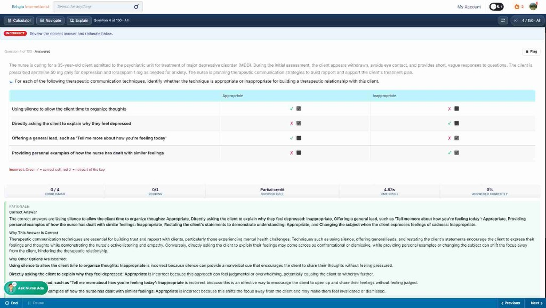The height and width of the screenshot is (308, 546).
Task: Click the 'Correct Answer' rationale heading
Action: [x=23, y=212]
